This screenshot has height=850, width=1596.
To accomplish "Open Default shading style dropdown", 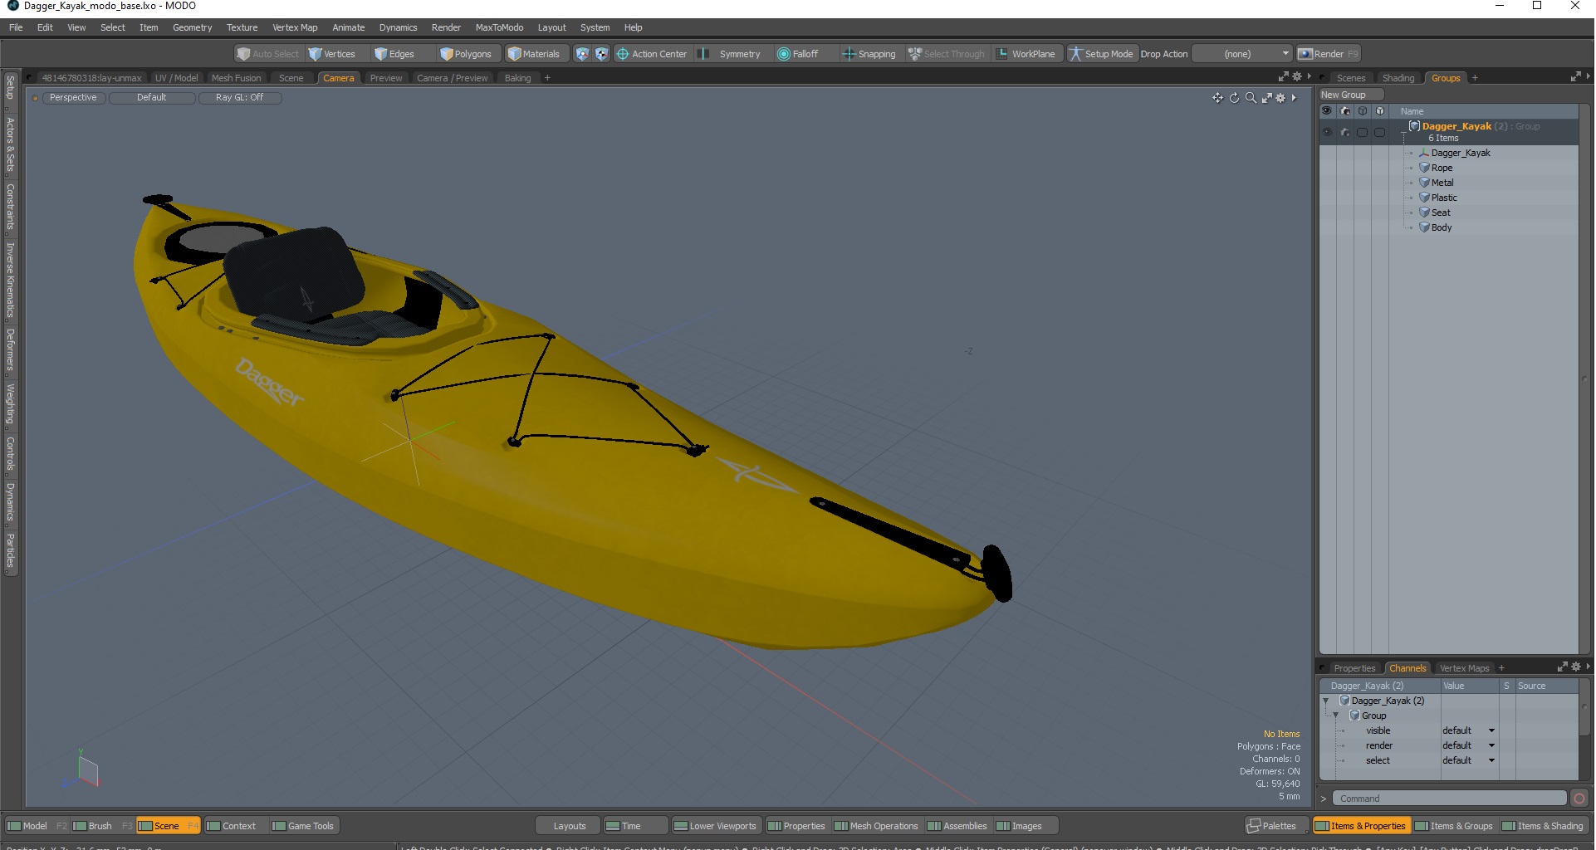I will [152, 98].
